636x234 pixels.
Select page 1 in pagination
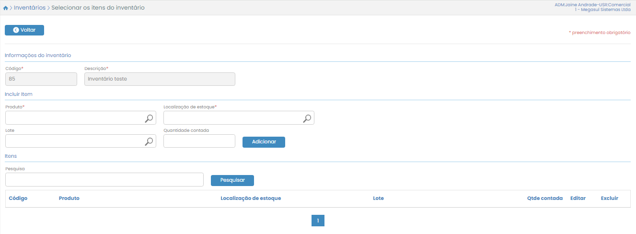click(x=318, y=221)
